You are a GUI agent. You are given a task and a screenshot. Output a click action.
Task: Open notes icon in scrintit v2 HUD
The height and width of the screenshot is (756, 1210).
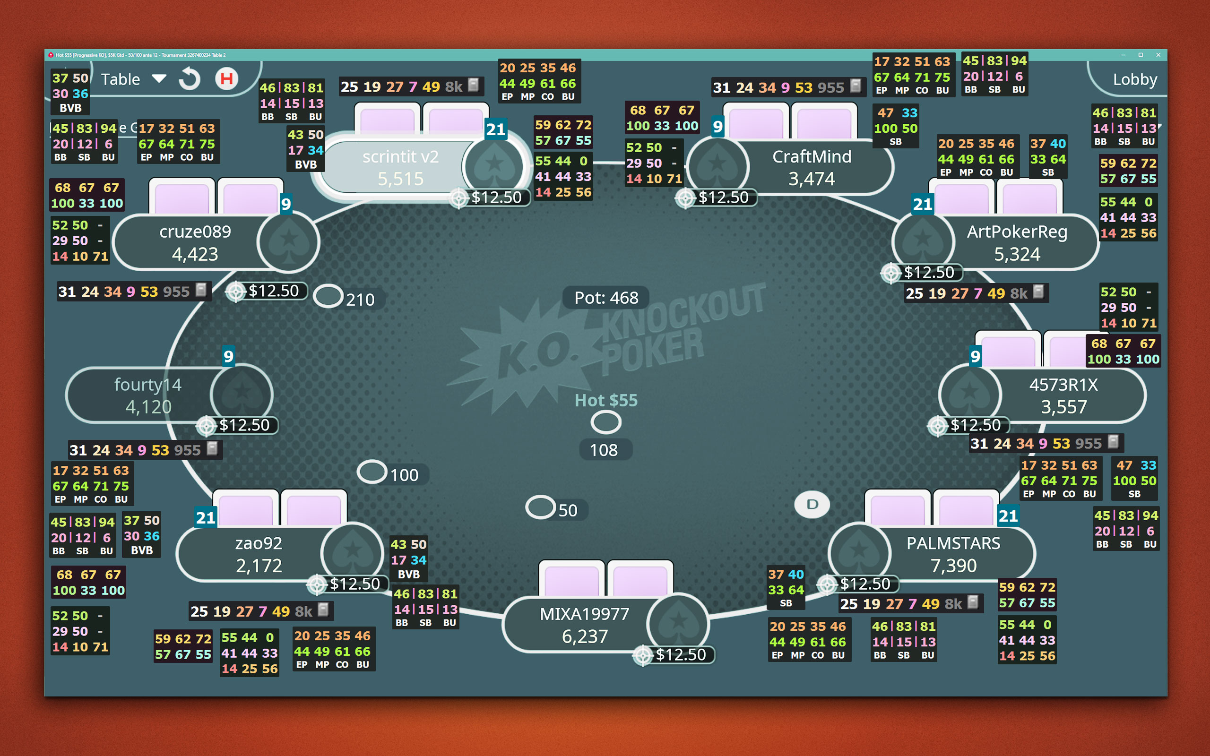click(x=474, y=85)
